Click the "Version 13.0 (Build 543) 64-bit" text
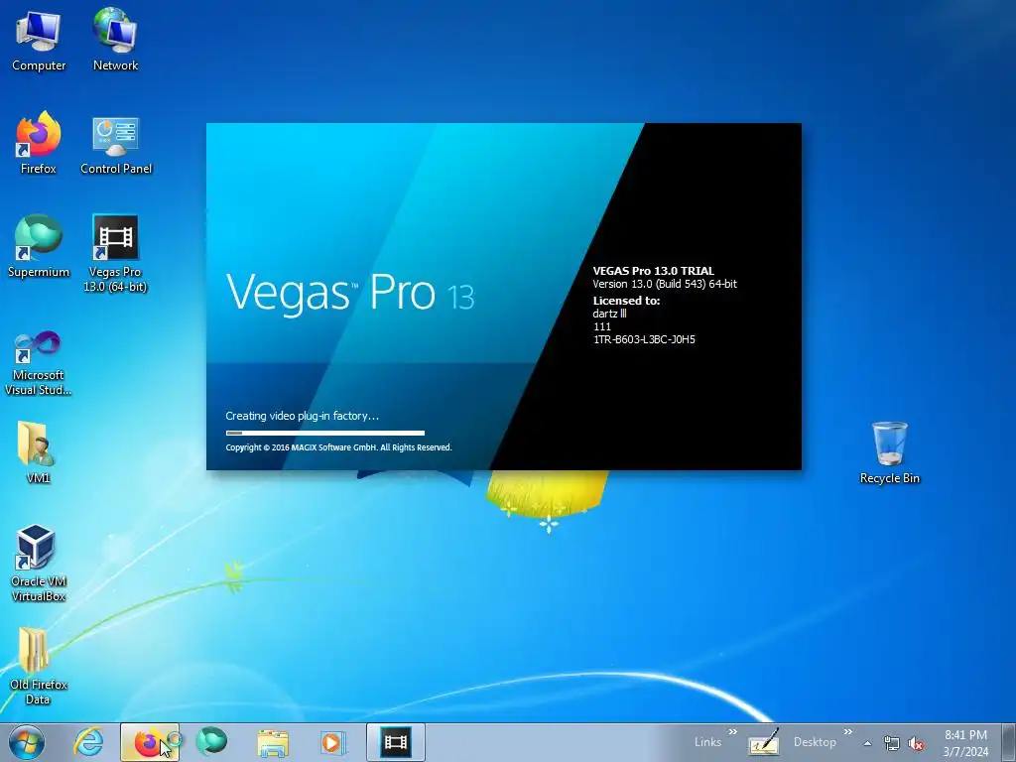Screen dimensions: 1016x762 tap(665, 284)
